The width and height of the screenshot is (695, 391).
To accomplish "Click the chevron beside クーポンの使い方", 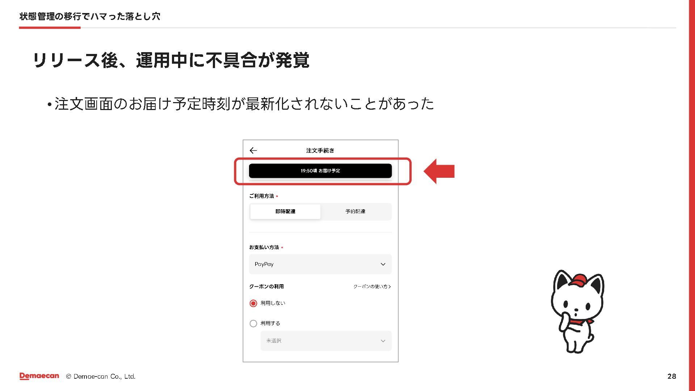I will (389, 287).
